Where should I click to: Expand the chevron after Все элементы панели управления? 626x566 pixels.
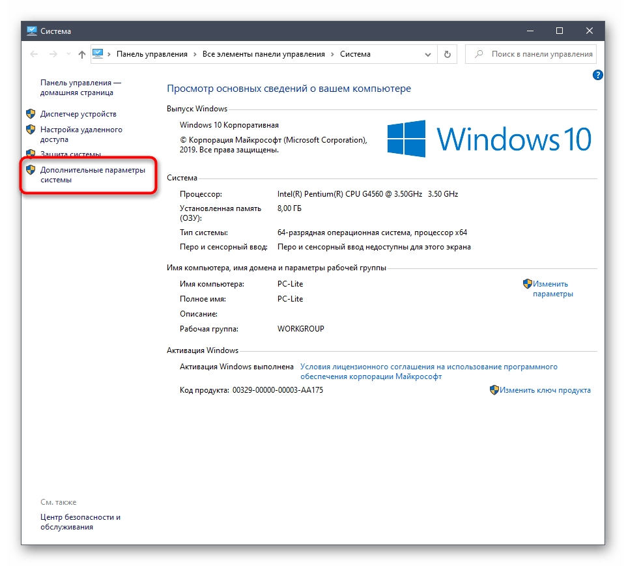click(332, 54)
